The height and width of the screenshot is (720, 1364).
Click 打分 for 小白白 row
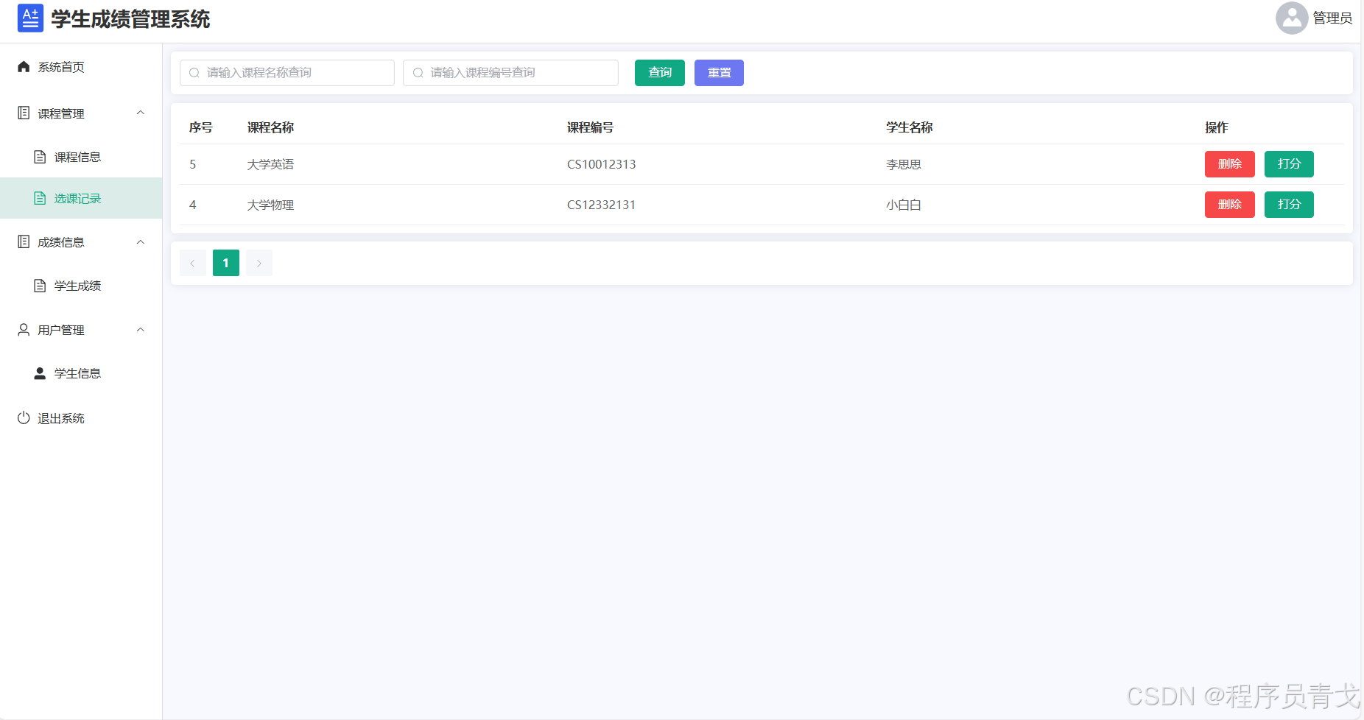pos(1289,205)
